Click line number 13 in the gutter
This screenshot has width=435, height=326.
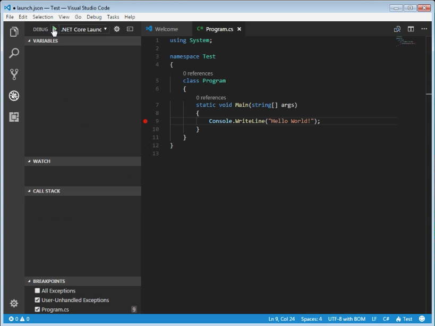[x=155, y=153]
